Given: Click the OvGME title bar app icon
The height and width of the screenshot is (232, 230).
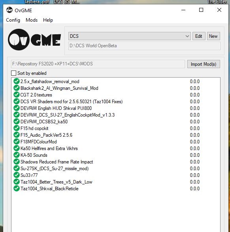Looking at the screenshot, I should click(x=9, y=10).
